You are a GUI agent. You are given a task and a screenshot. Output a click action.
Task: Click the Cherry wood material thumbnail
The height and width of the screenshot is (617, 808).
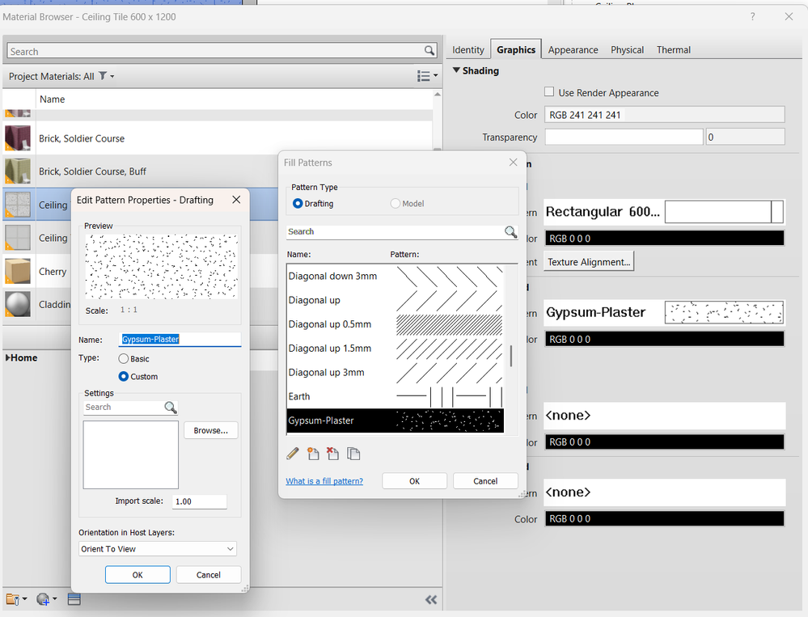click(x=18, y=271)
